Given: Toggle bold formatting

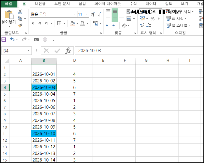Looking at the screenshot, I should click(33, 23).
